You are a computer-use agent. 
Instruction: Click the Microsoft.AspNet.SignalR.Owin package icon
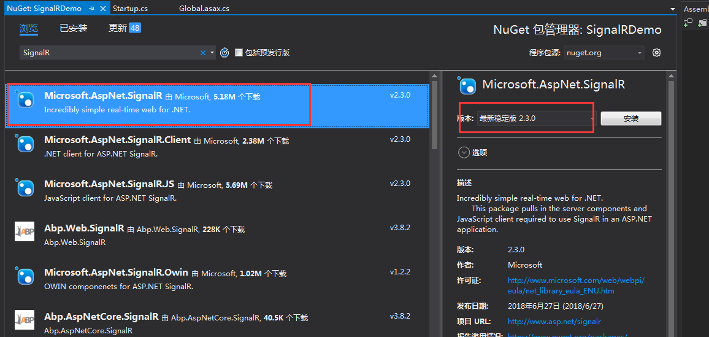click(25, 276)
